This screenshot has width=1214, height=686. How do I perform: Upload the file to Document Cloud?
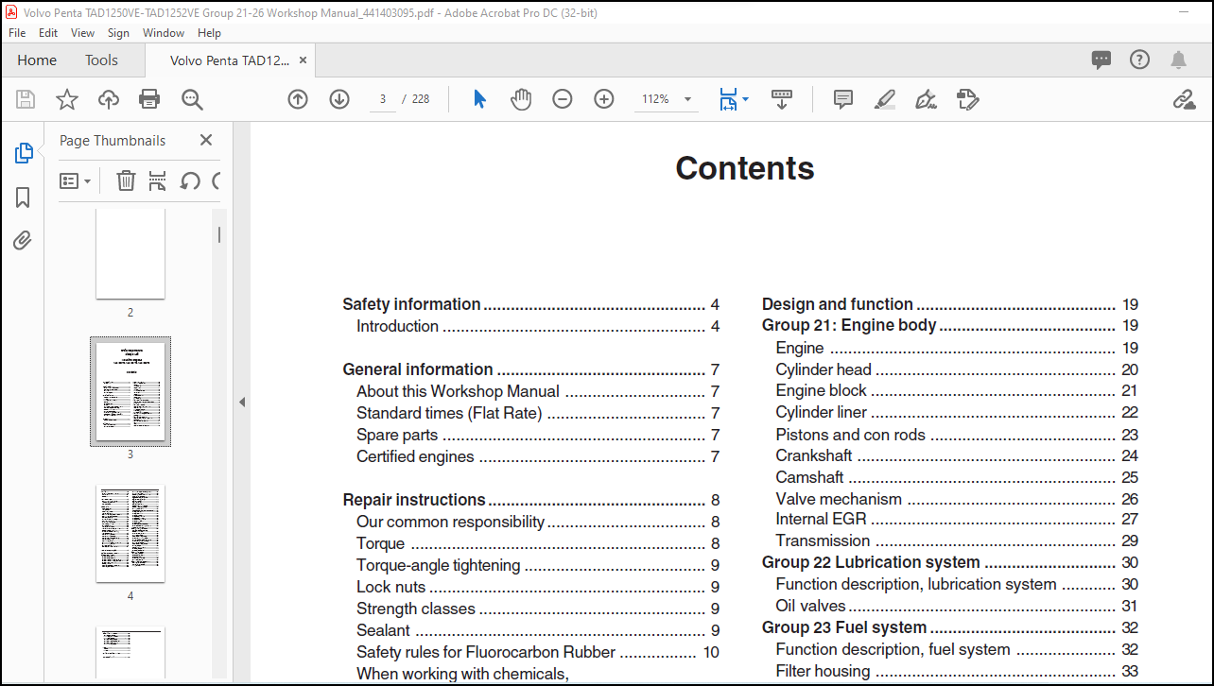click(109, 99)
